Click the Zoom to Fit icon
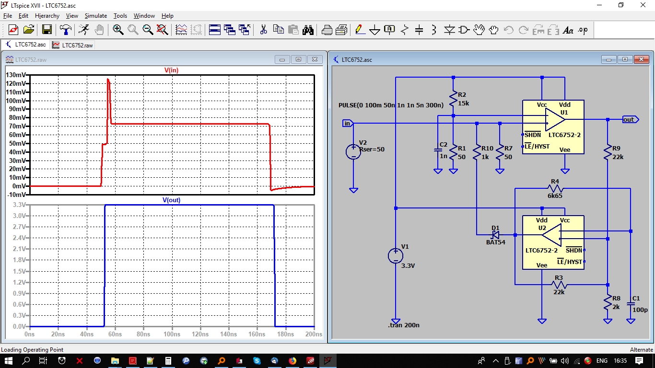 click(163, 30)
